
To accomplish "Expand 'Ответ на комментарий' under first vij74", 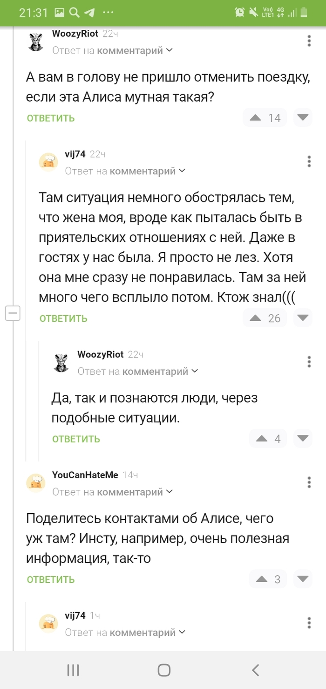I will pyautogui.click(x=125, y=171).
